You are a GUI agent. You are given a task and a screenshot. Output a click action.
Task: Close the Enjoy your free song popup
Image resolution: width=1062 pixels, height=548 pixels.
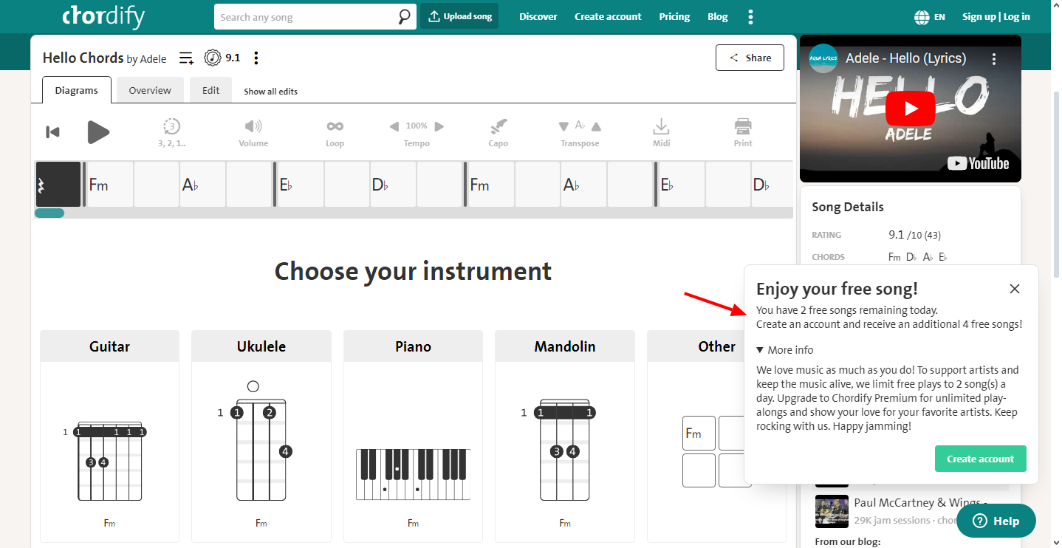[x=1015, y=289]
